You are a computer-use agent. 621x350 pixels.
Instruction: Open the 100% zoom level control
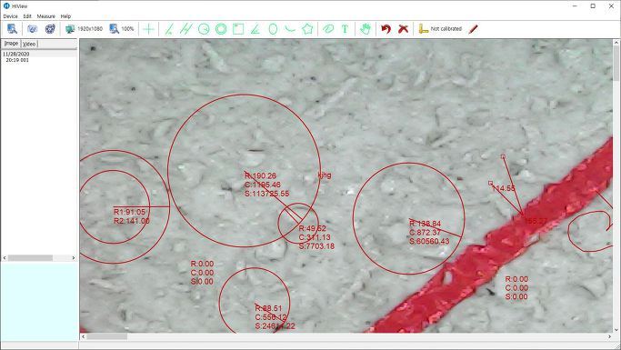[x=121, y=29]
